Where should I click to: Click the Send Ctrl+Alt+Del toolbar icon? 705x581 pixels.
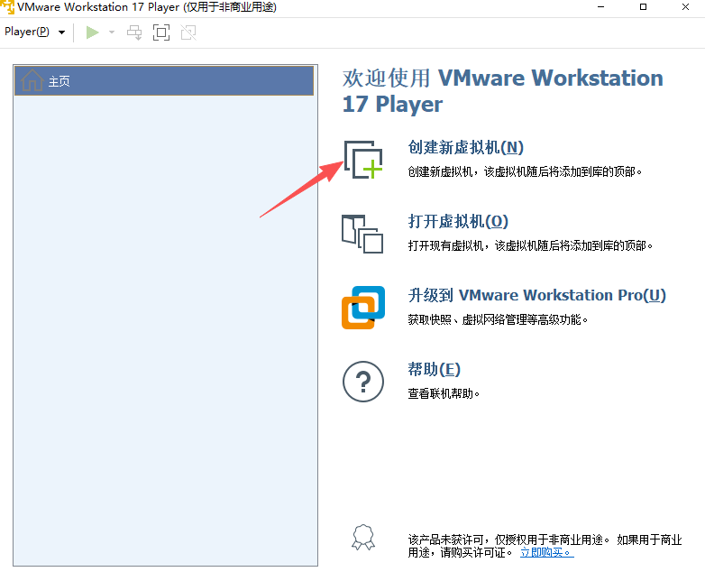pyautogui.click(x=134, y=32)
